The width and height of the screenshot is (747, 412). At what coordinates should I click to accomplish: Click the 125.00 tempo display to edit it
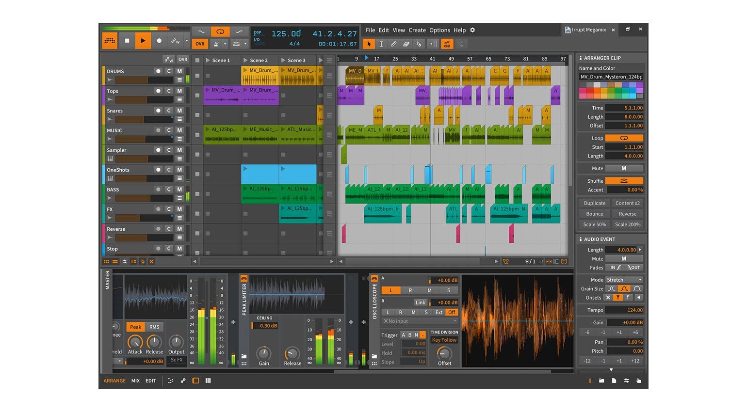click(286, 33)
